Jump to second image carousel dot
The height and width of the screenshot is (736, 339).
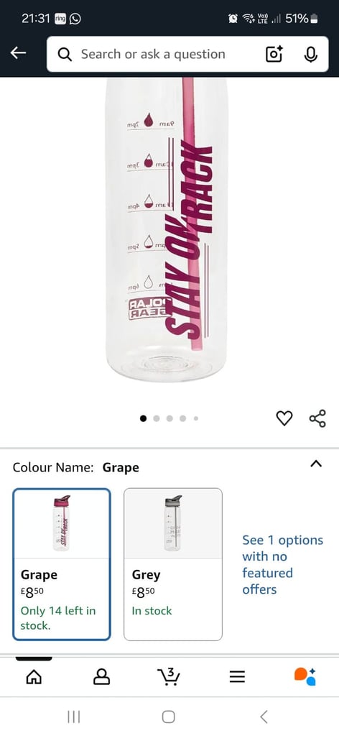tap(157, 418)
